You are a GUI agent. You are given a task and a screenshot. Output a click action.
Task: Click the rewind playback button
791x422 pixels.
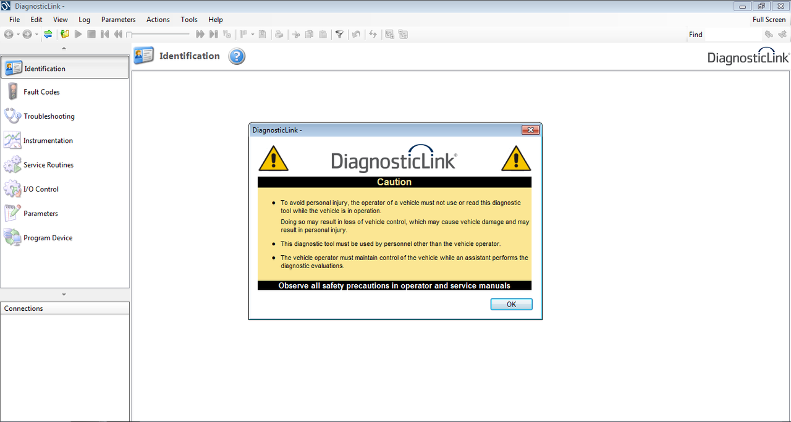coord(118,35)
